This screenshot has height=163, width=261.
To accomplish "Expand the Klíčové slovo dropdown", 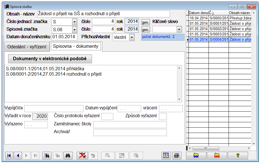I will tap(179, 30).
